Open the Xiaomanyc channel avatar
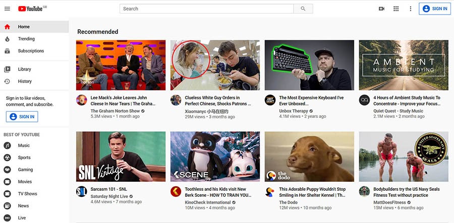This screenshot has height=223, width=454. pyautogui.click(x=176, y=100)
